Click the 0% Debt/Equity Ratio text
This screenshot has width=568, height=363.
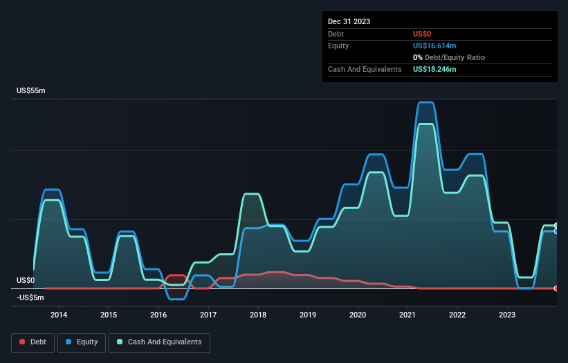[449, 57]
